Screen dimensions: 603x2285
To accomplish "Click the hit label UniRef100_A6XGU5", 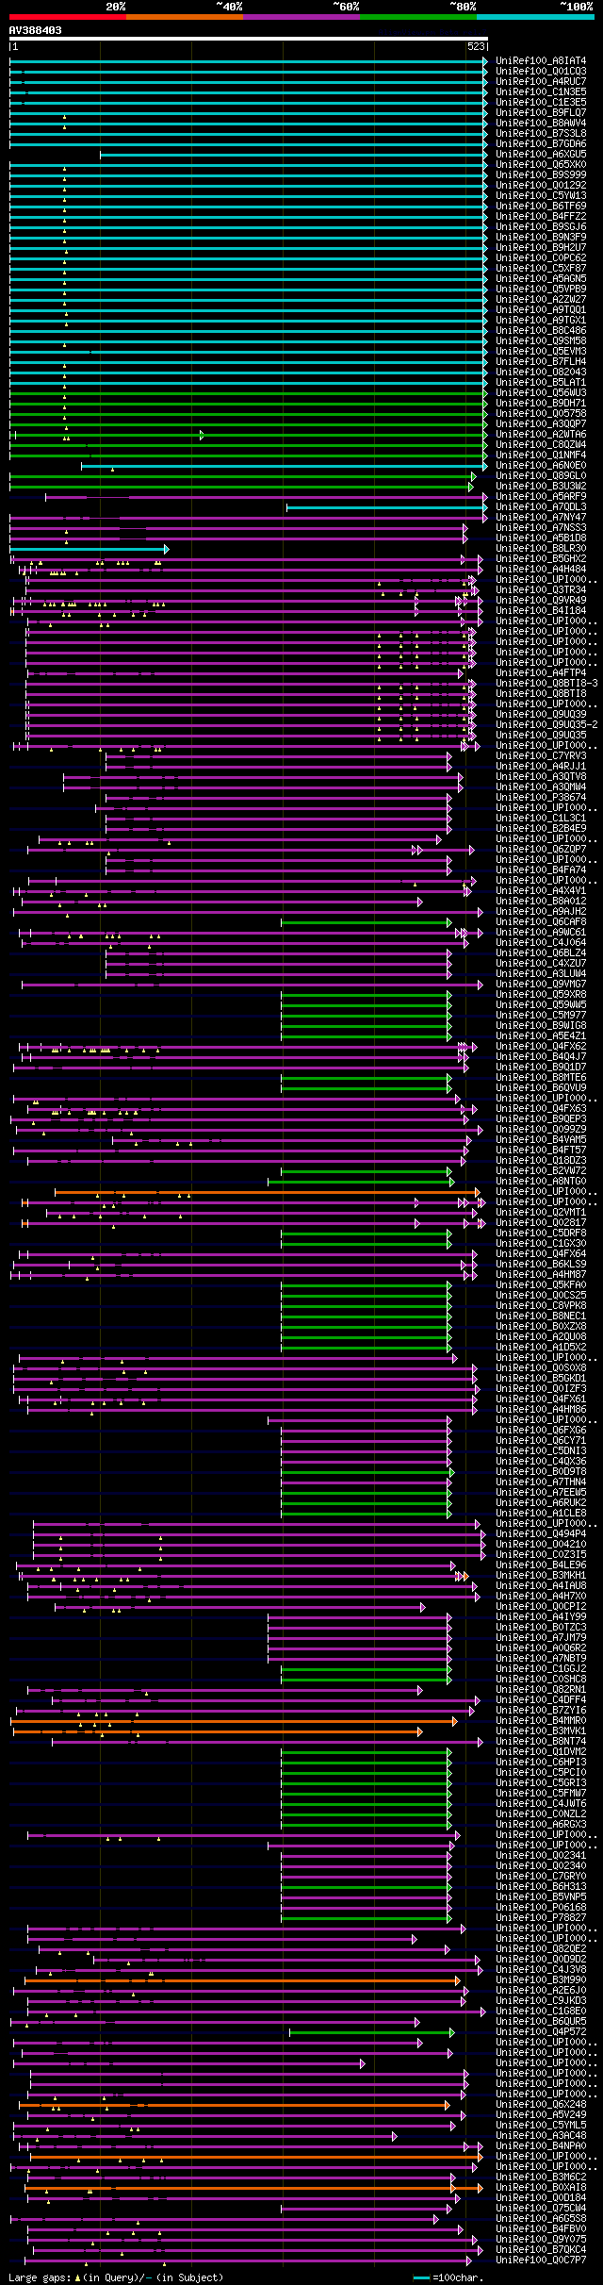I will [541, 155].
